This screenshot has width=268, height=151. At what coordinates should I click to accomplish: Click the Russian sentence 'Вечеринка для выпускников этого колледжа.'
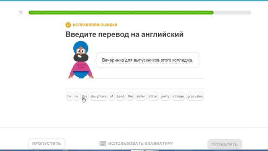click(x=147, y=60)
